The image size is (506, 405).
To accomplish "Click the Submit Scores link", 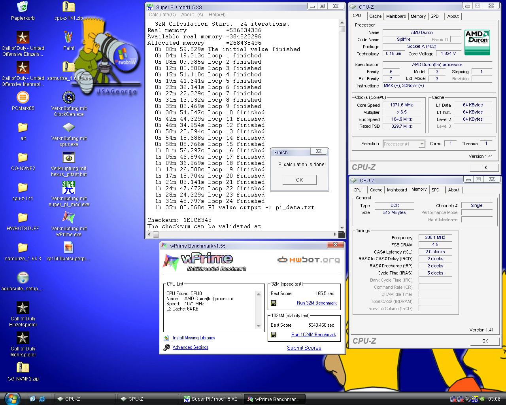I will [304, 348].
